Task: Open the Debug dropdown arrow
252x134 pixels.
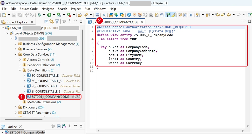Action: point(44,15)
